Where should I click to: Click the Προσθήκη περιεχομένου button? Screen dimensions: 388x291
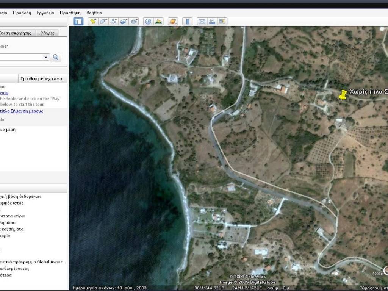(43, 79)
